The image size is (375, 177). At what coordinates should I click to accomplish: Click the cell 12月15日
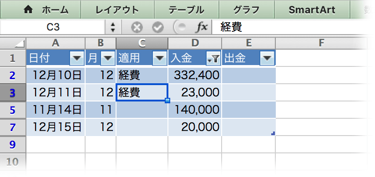pyautogui.click(x=56, y=127)
